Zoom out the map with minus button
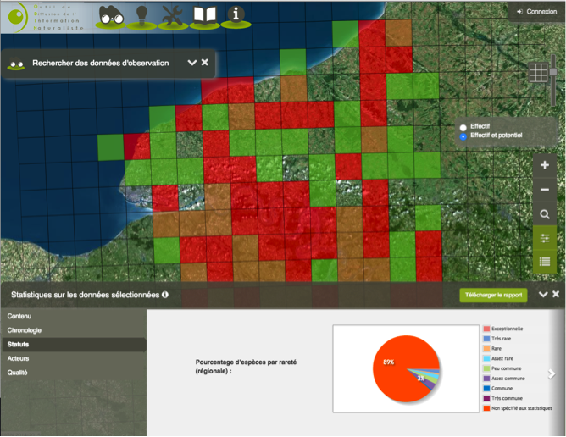Image resolution: width=566 pixels, height=437 pixels. (545, 190)
